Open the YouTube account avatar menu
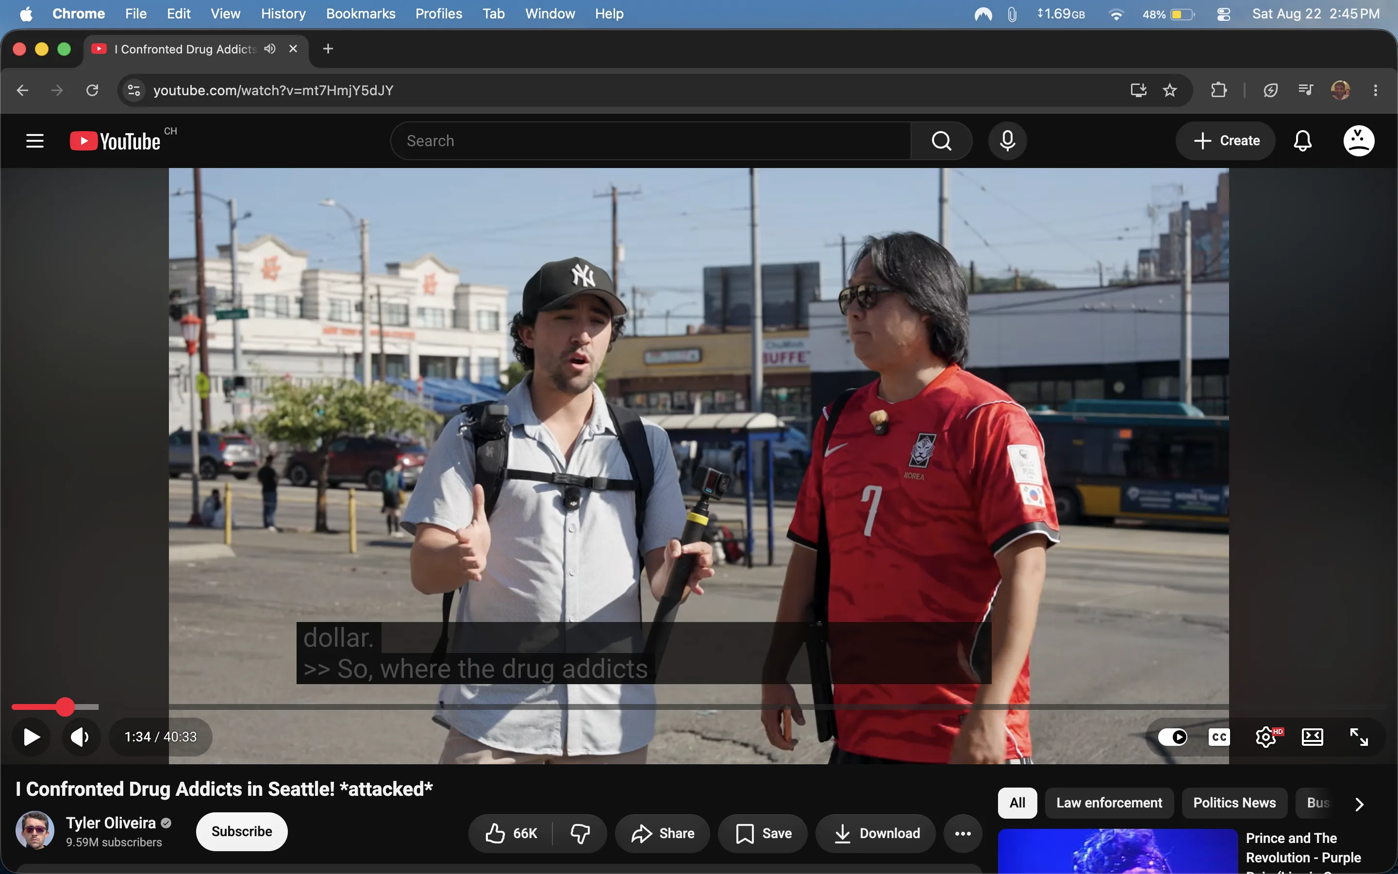The height and width of the screenshot is (874, 1398). pos(1358,140)
